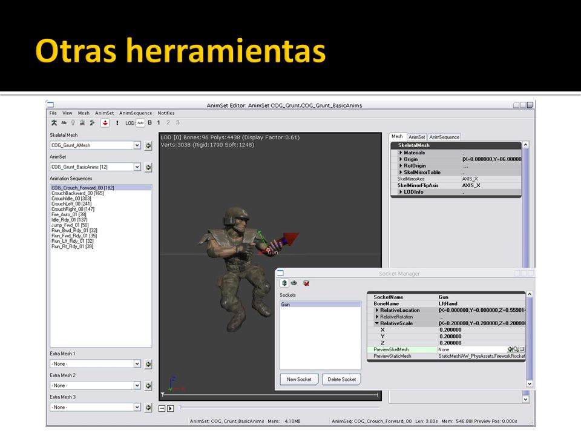The width and height of the screenshot is (581, 436).
Task: Click PreviewSkelMesh green use-selected arrow icon
Action: (510, 349)
